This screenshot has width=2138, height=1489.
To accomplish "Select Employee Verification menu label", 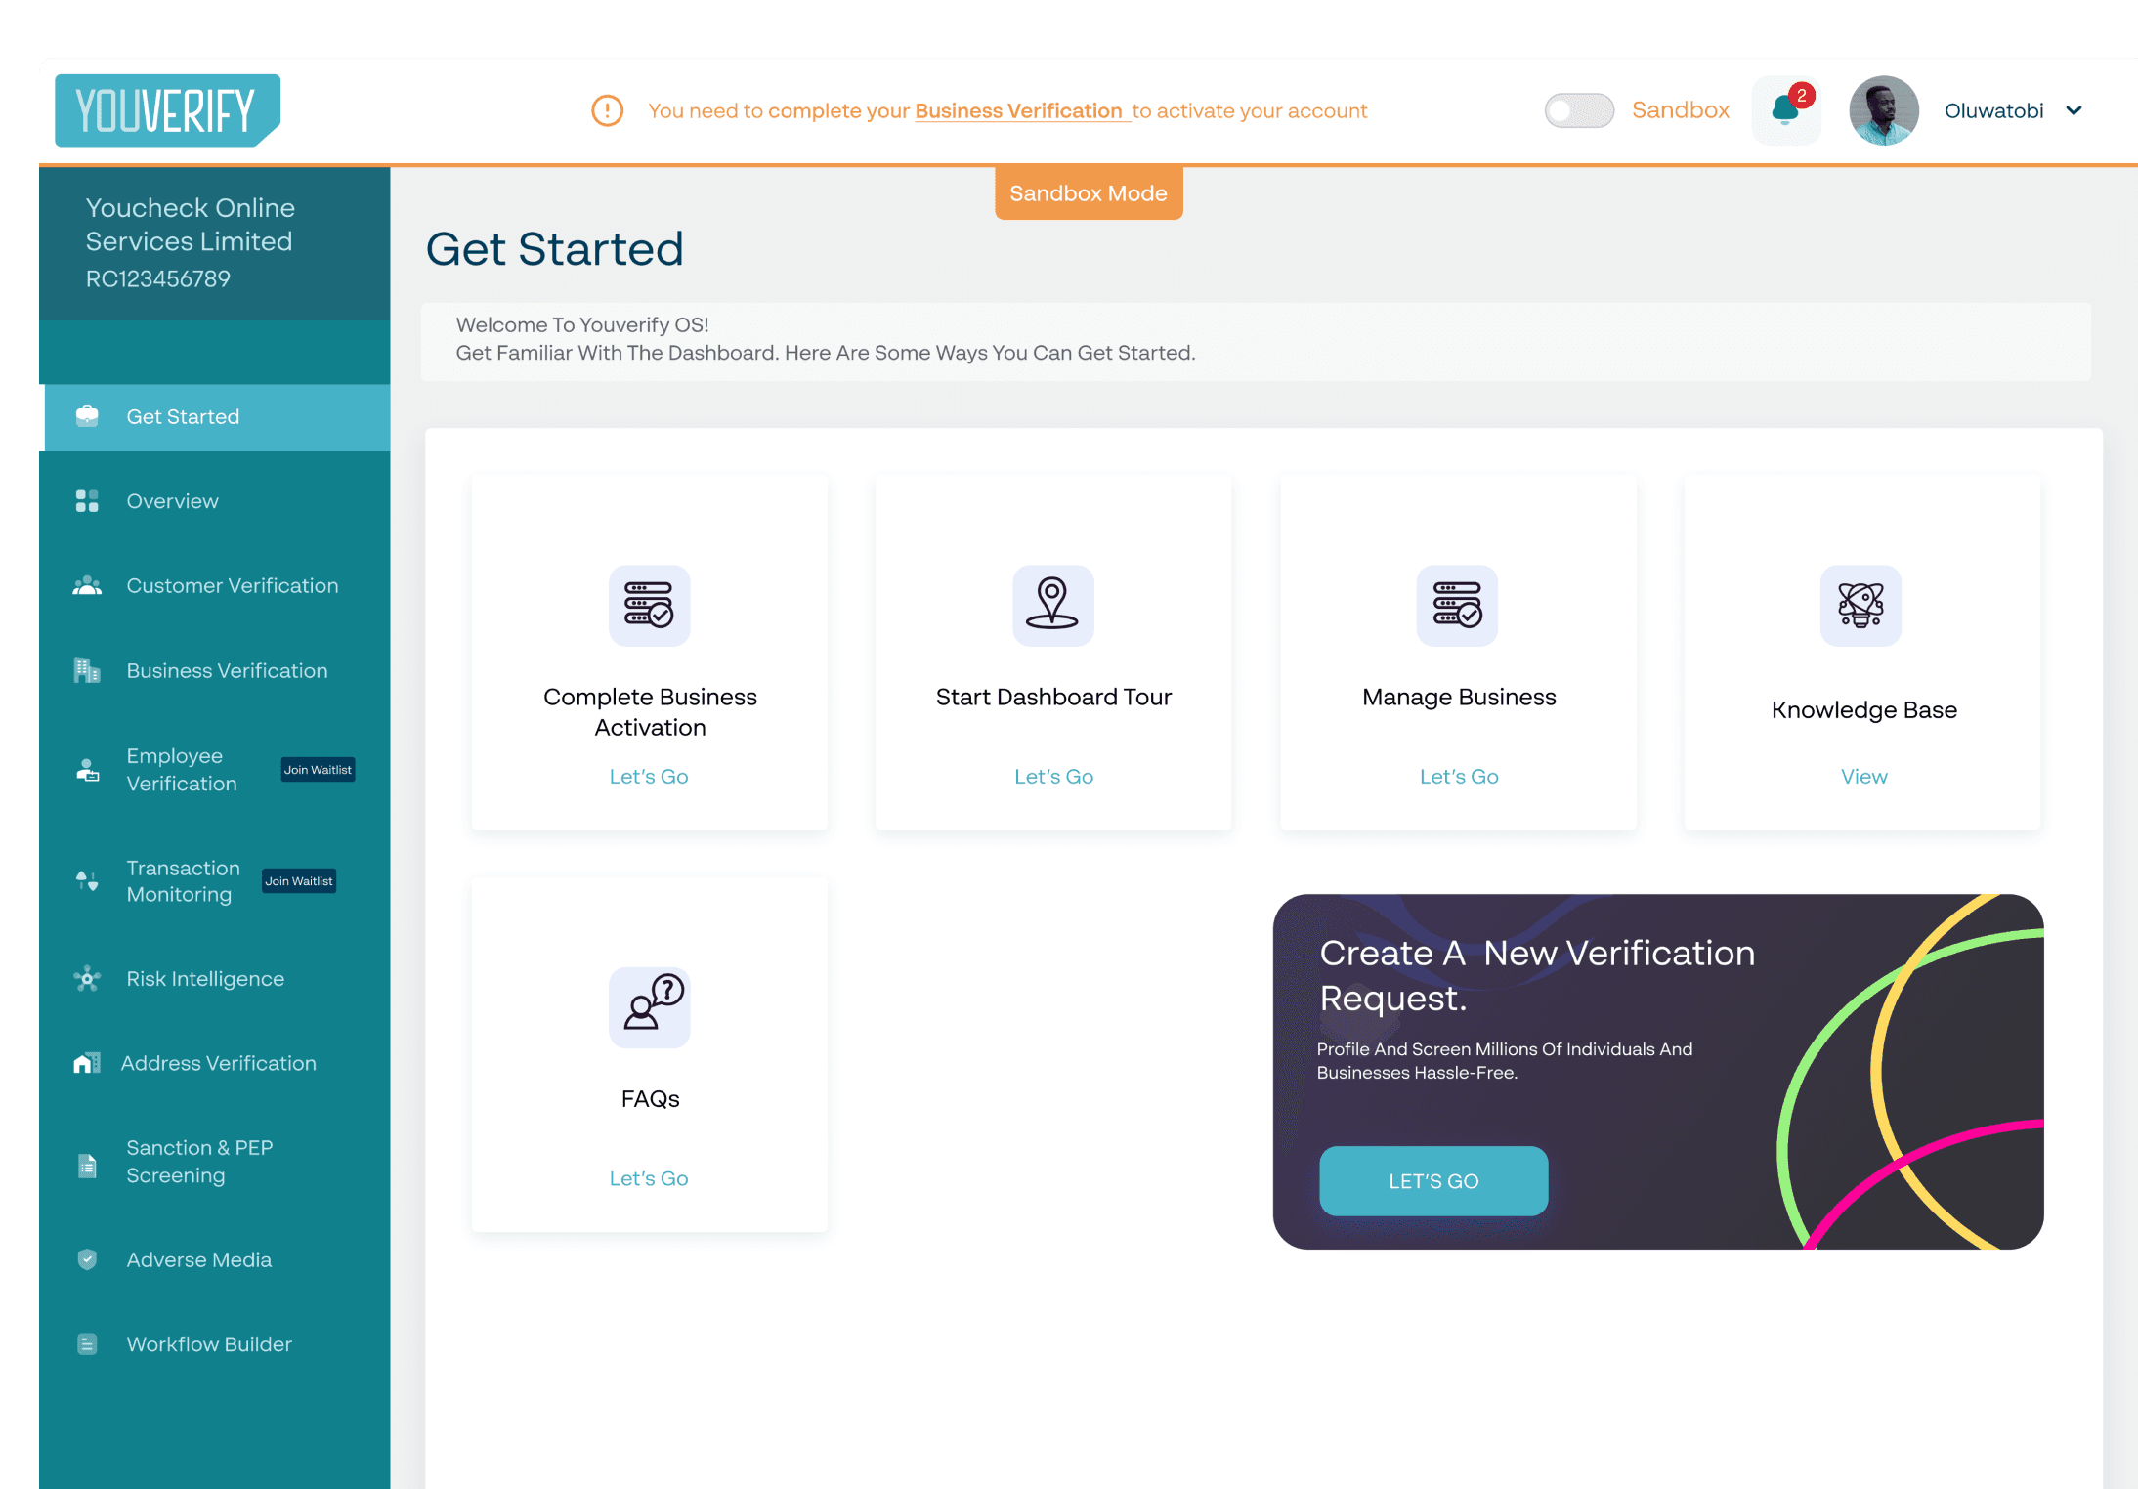I will click(182, 770).
